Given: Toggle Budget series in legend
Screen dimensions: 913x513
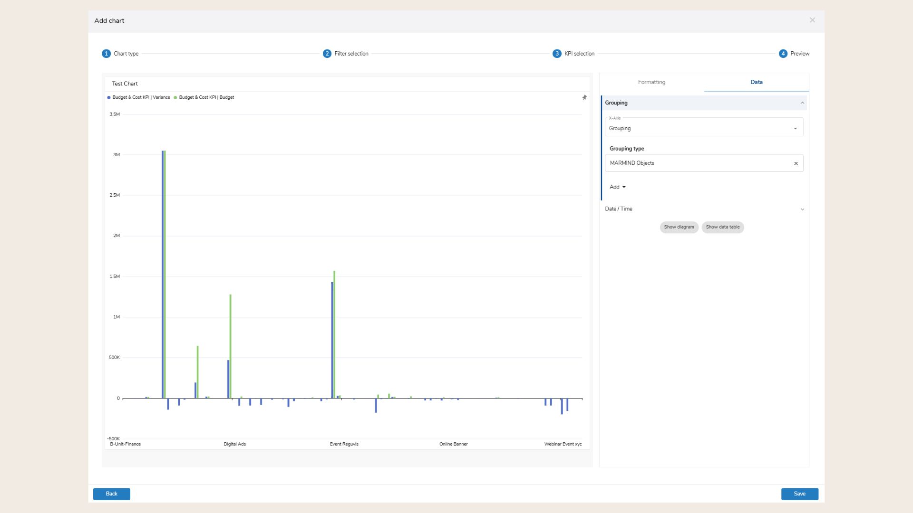Looking at the screenshot, I should tap(206, 97).
